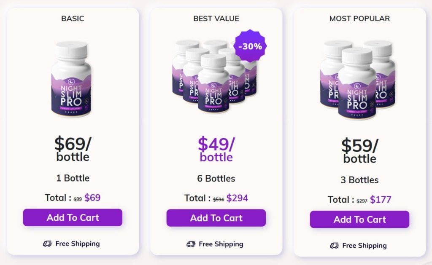Click Free Shipping text under Basic plan
432x265 pixels.
point(78,244)
